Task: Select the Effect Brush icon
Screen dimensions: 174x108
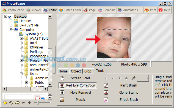Action: [x=106, y=100]
